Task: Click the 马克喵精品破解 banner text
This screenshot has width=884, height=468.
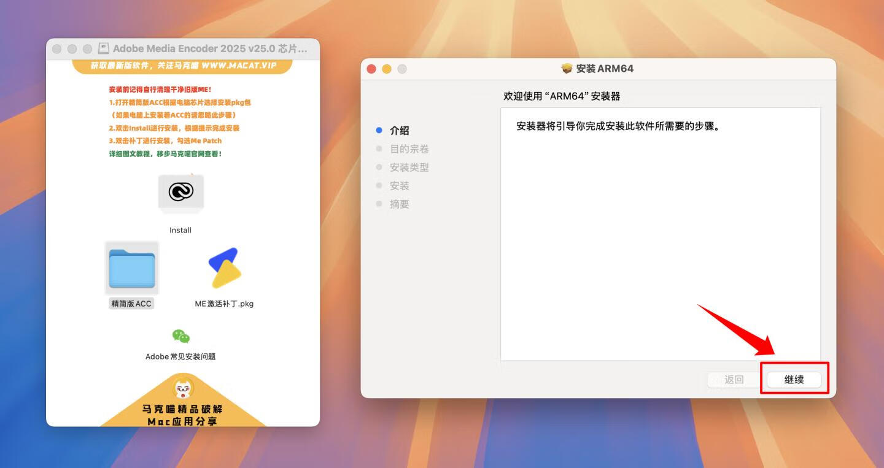Action: [183, 409]
